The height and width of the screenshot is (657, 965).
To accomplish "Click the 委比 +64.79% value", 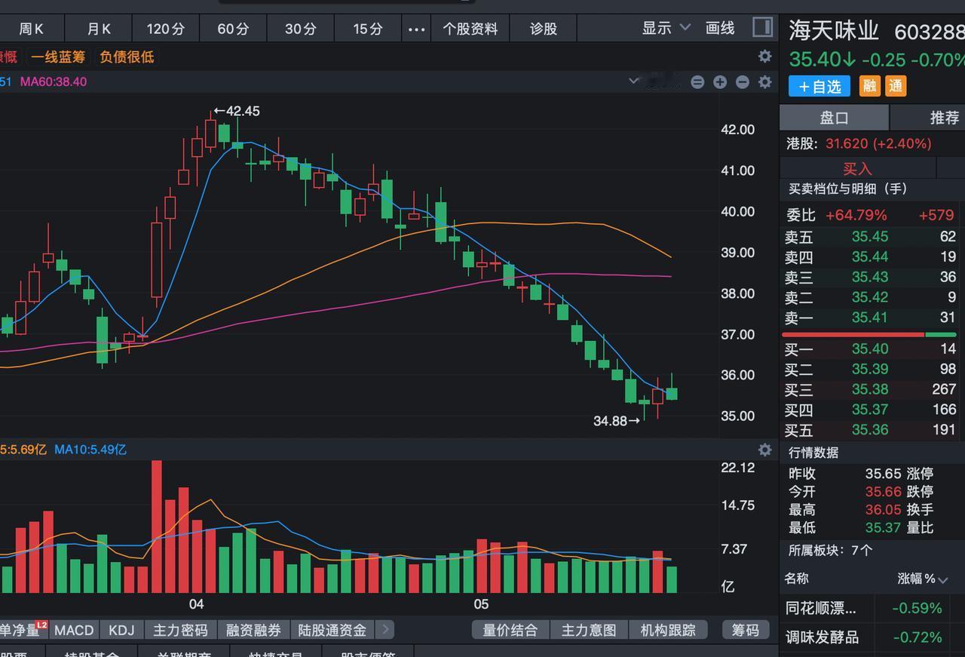I will [x=856, y=216].
